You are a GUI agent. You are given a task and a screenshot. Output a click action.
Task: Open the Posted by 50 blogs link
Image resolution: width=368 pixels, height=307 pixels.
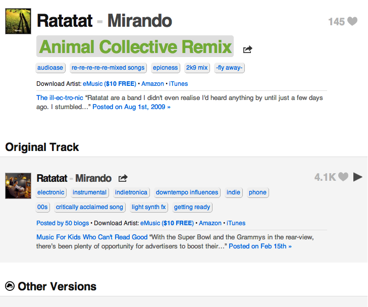point(63,223)
